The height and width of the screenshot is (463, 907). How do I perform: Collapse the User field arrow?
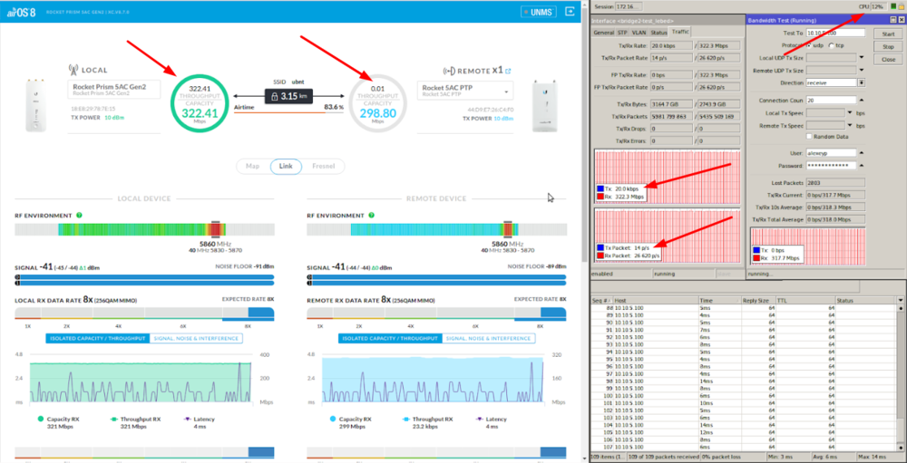(861, 152)
